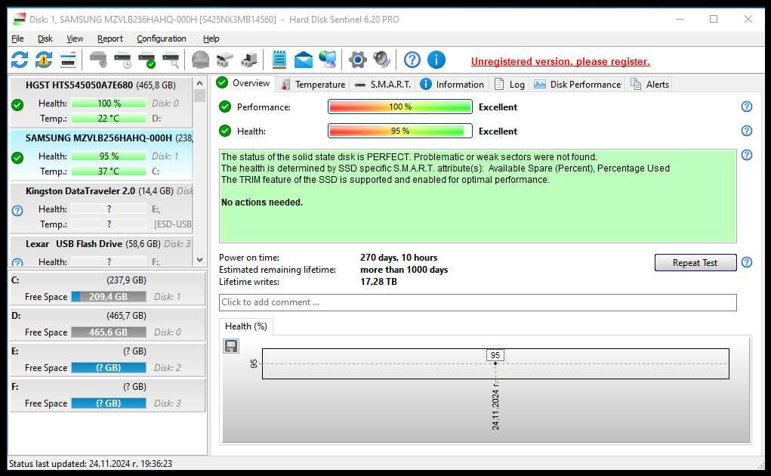771x476 pixels.
Task: Open the Help menu
Action: (211, 39)
